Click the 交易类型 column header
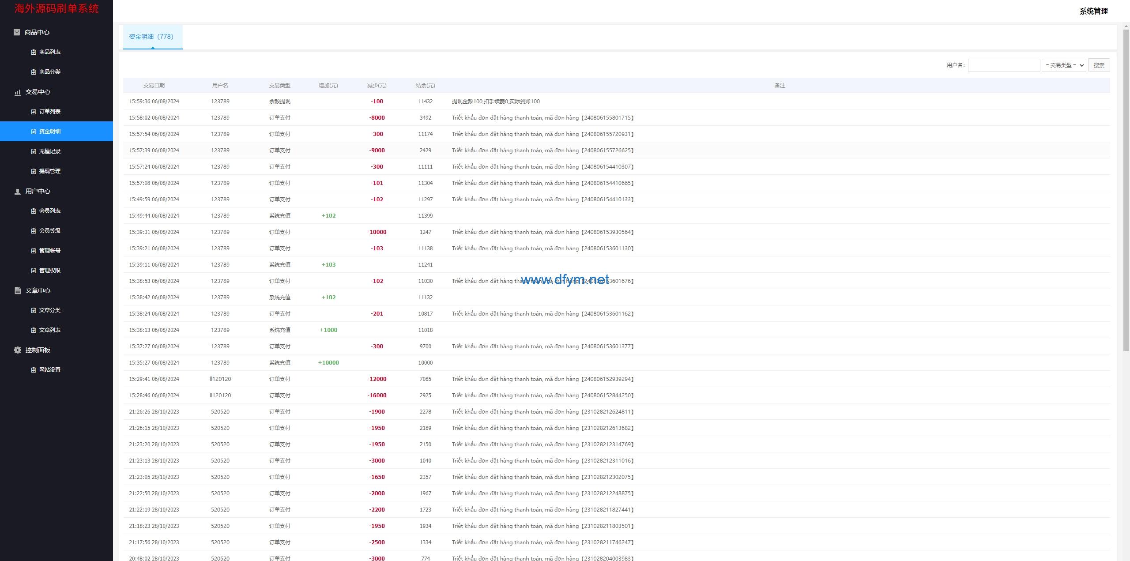The height and width of the screenshot is (561, 1130). (x=280, y=86)
